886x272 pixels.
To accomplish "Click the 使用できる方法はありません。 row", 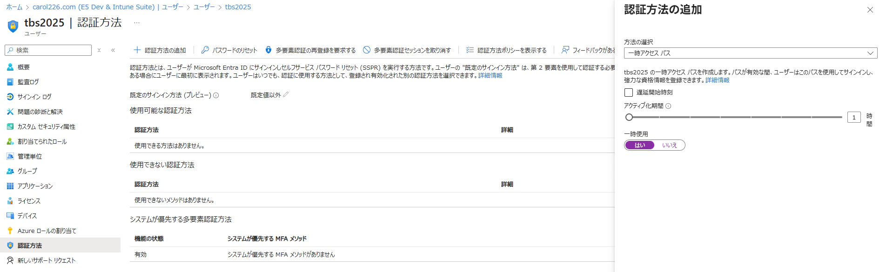I will pos(372,146).
